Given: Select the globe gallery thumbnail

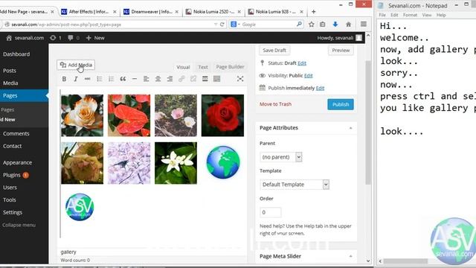Looking at the screenshot, I should [x=223, y=162].
